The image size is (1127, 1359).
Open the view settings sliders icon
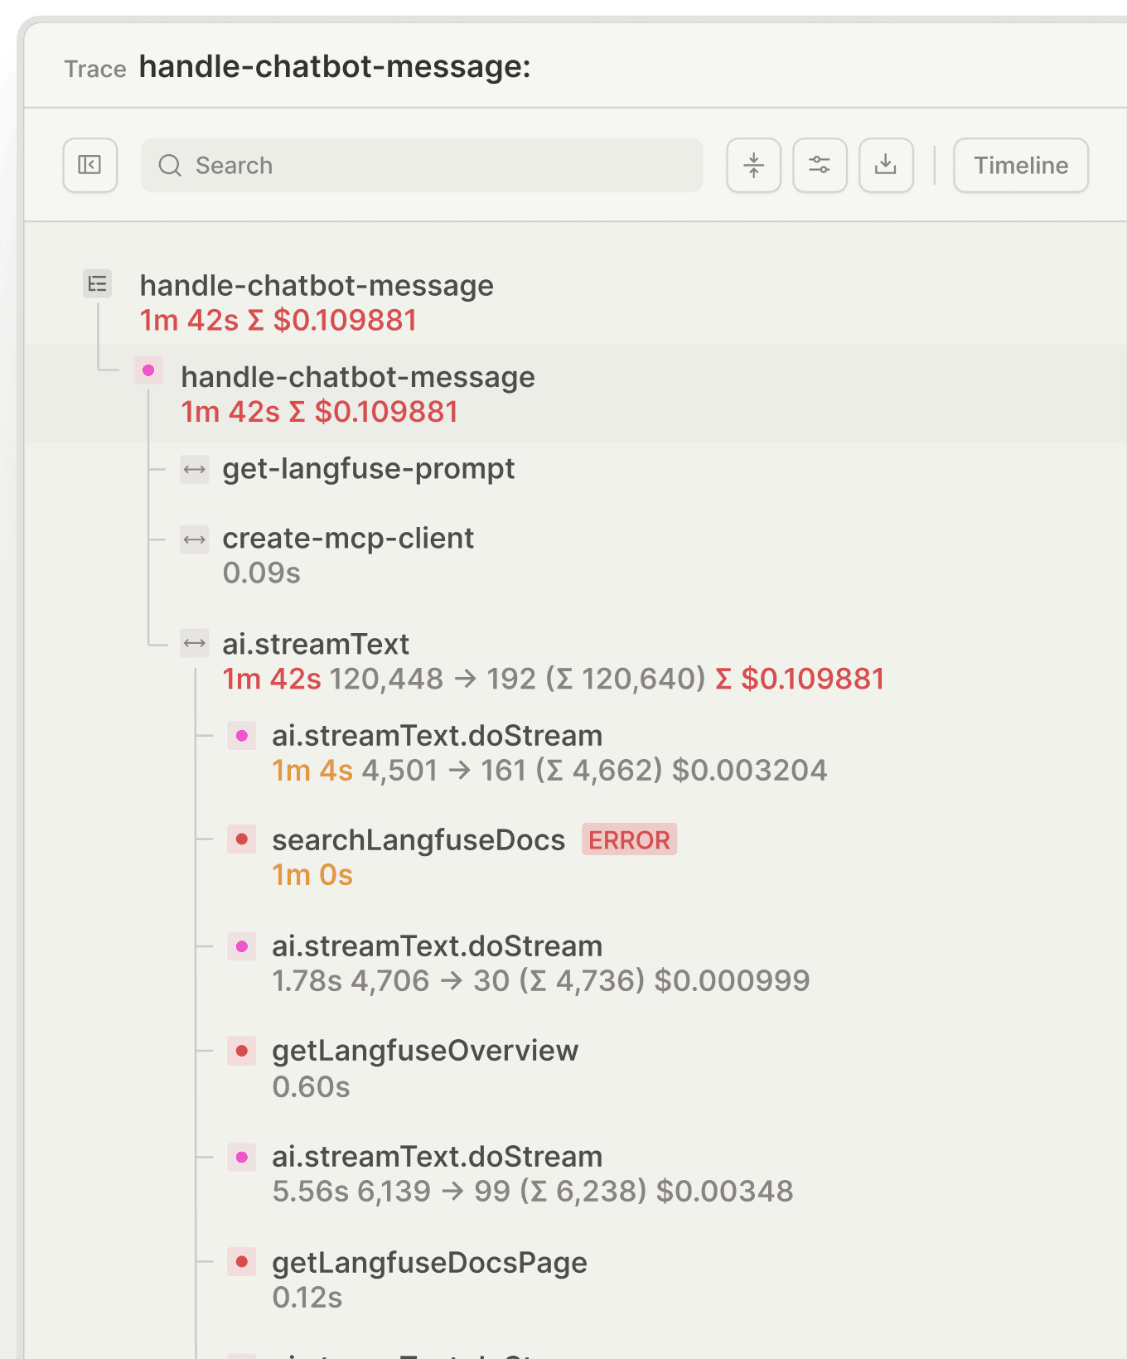pyautogui.click(x=820, y=165)
